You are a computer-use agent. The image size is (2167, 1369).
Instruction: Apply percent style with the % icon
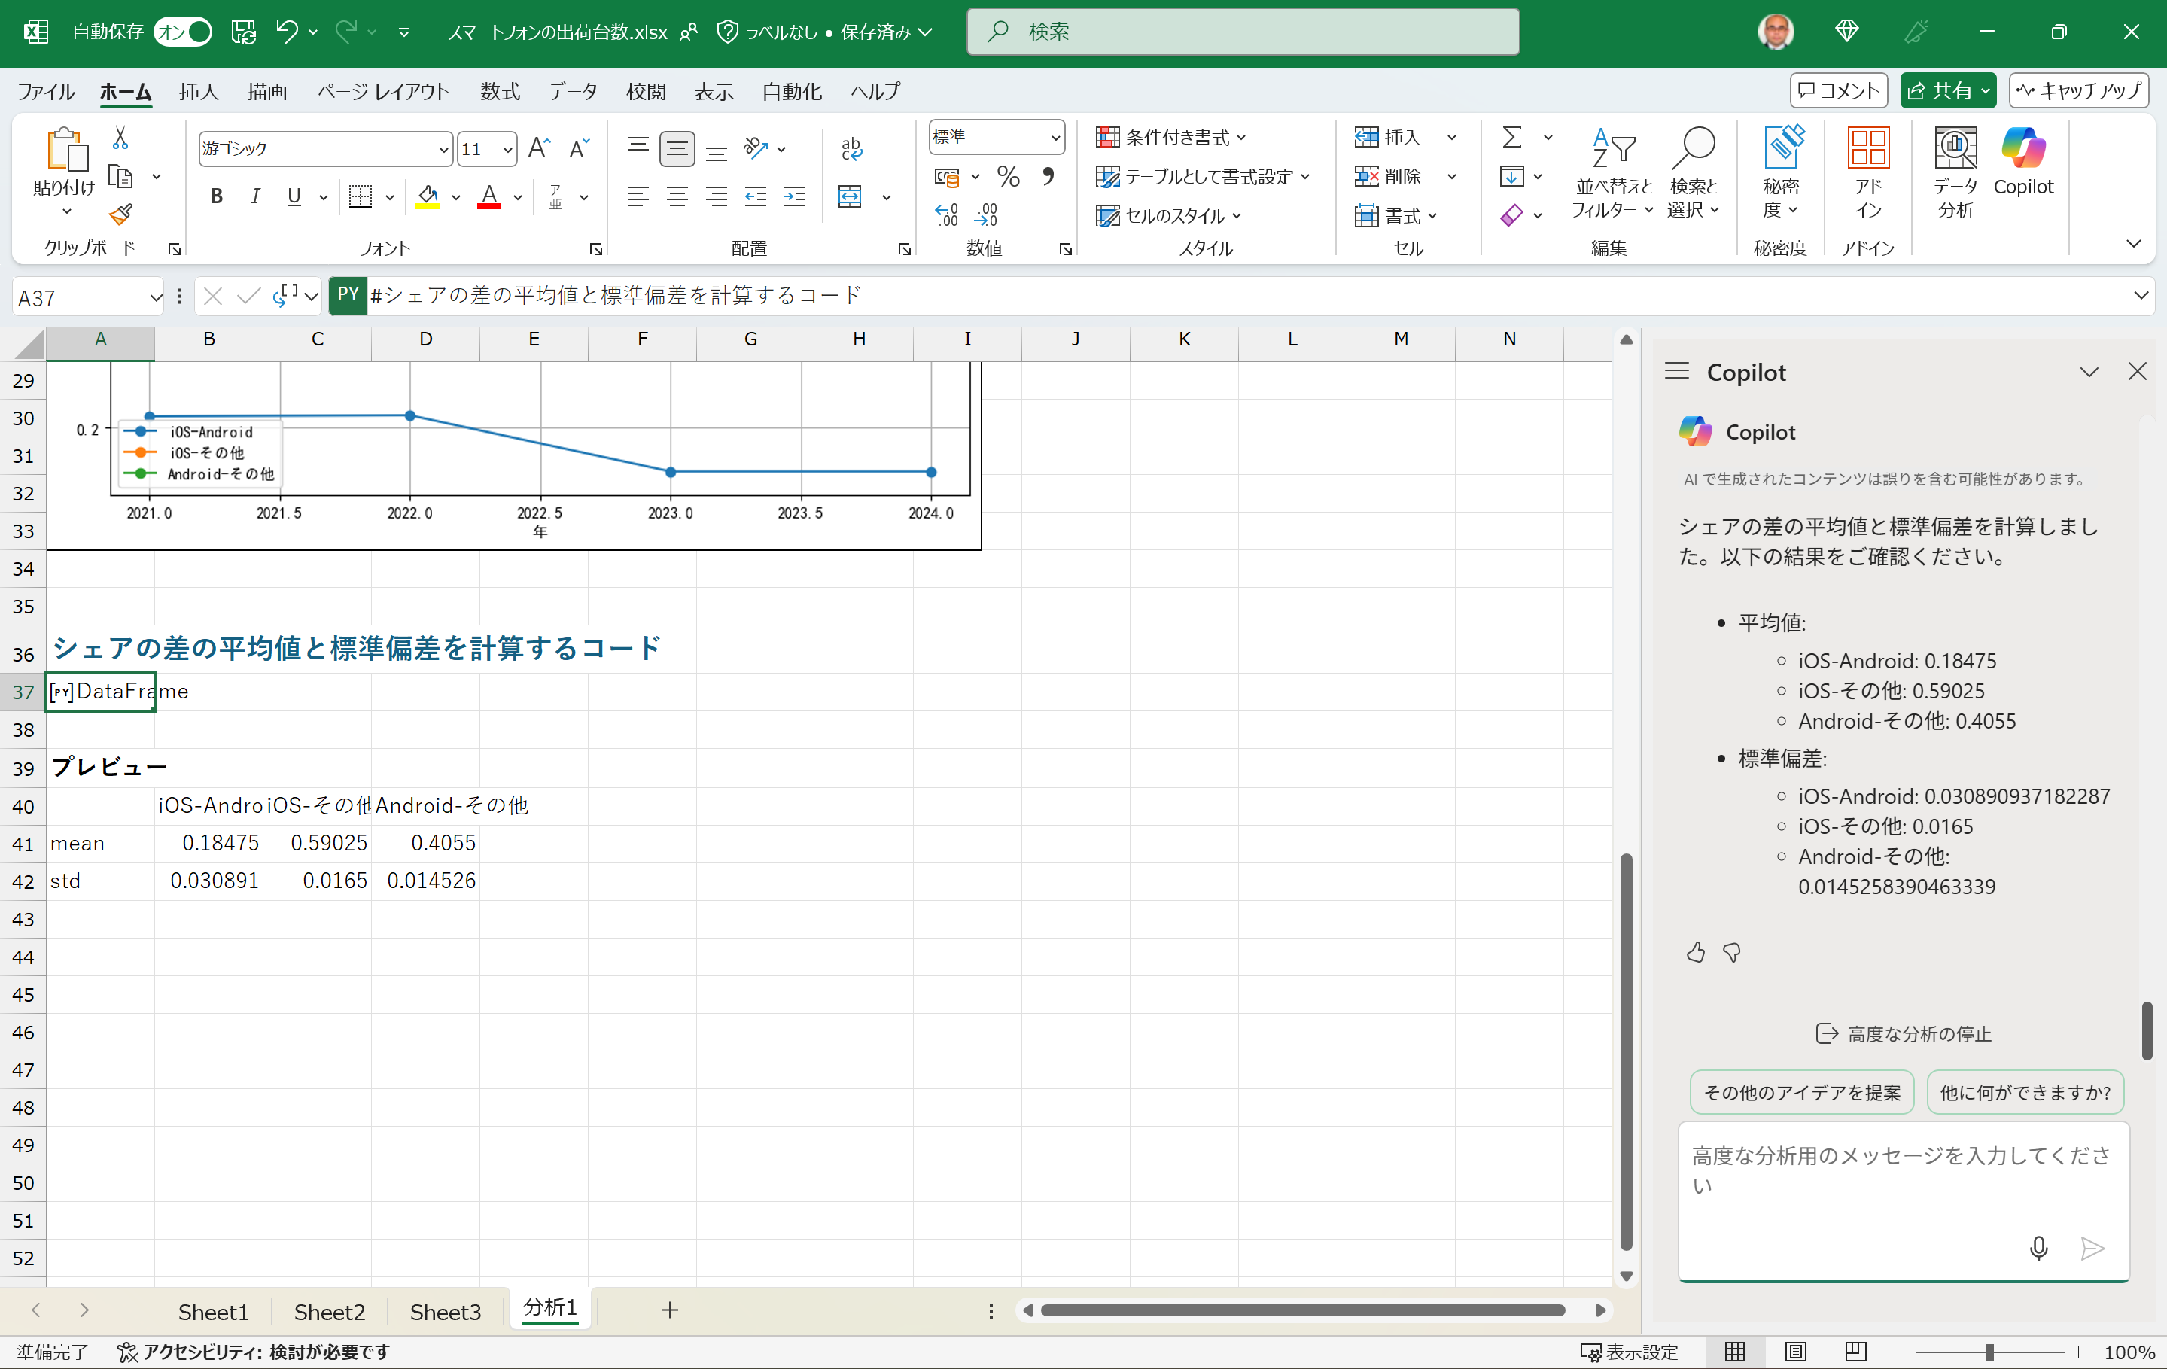(1008, 176)
